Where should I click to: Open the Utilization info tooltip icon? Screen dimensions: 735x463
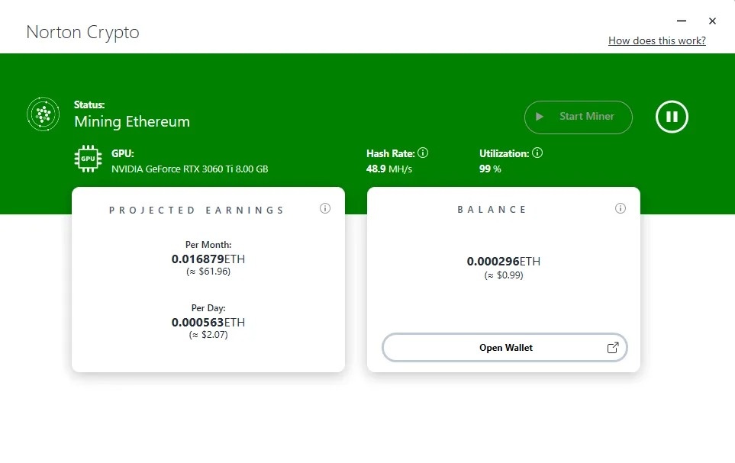coord(537,153)
